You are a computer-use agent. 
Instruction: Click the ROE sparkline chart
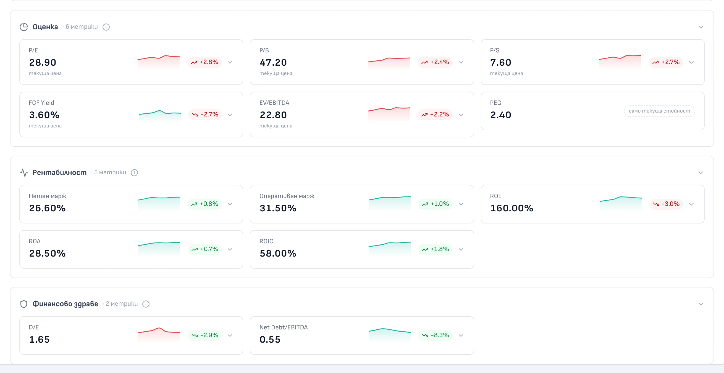click(x=621, y=204)
